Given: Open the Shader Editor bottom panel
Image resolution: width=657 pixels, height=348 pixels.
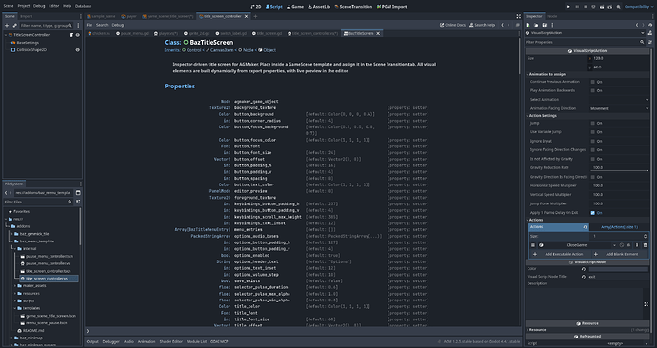Looking at the screenshot, I should click(x=171, y=341).
